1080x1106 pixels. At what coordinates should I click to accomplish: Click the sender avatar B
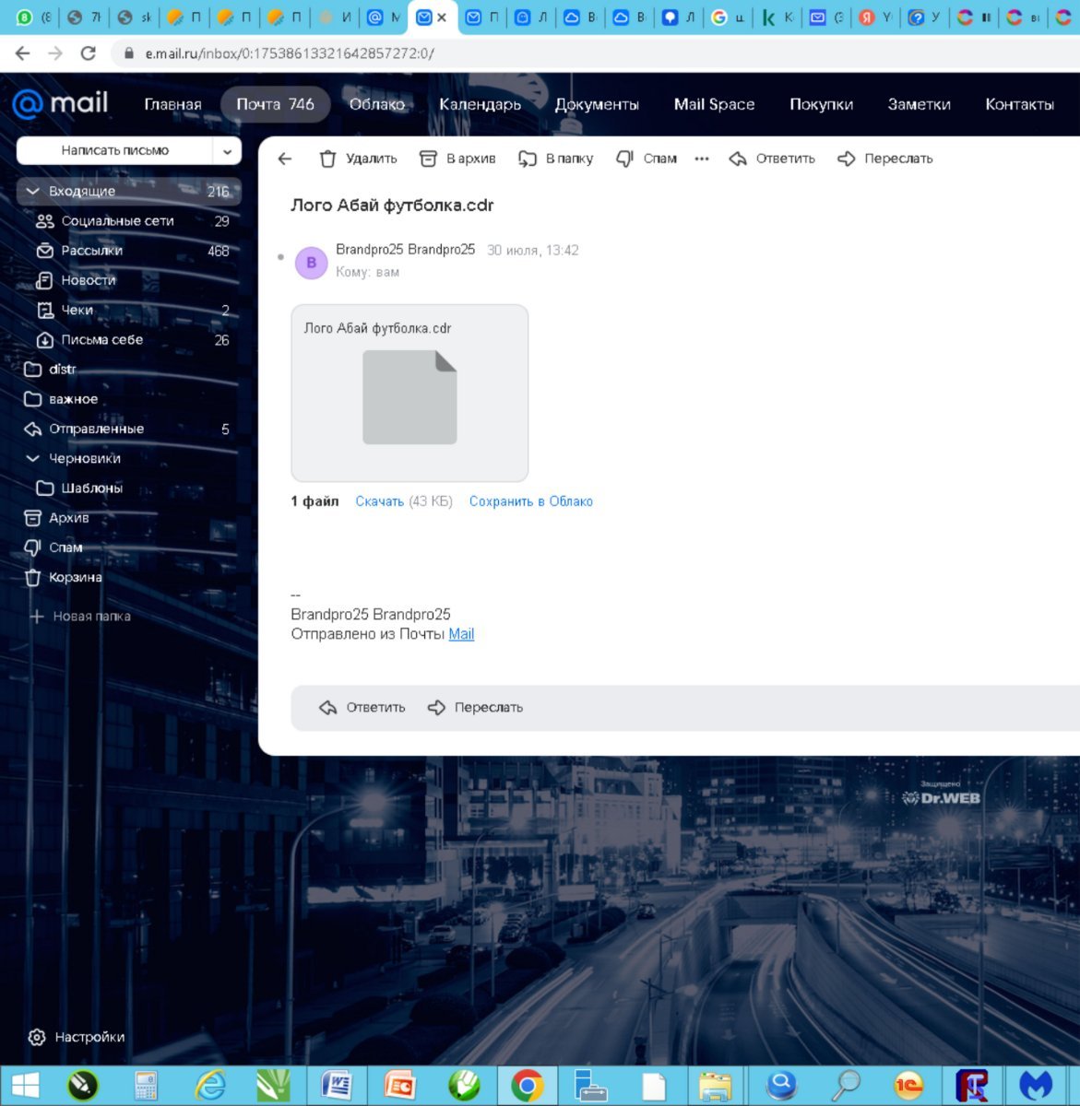point(311,263)
